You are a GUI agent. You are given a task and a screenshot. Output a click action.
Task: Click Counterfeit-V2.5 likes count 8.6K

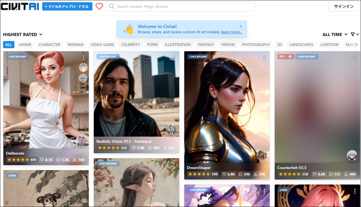pos(319,174)
